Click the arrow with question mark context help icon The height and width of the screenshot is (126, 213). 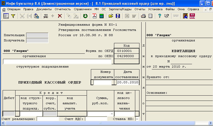pos(167,16)
